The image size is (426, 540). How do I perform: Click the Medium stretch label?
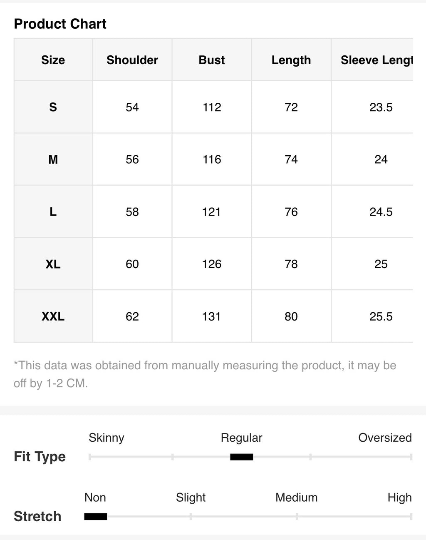pyautogui.click(x=296, y=498)
